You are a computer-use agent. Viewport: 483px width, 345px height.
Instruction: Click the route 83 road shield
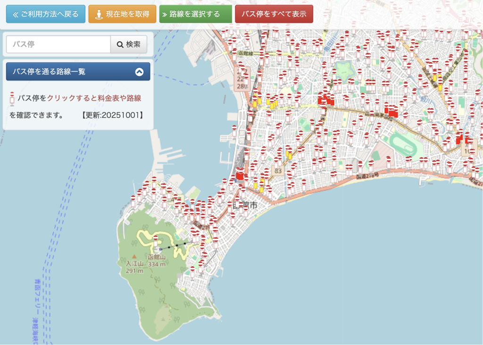(278, 170)
